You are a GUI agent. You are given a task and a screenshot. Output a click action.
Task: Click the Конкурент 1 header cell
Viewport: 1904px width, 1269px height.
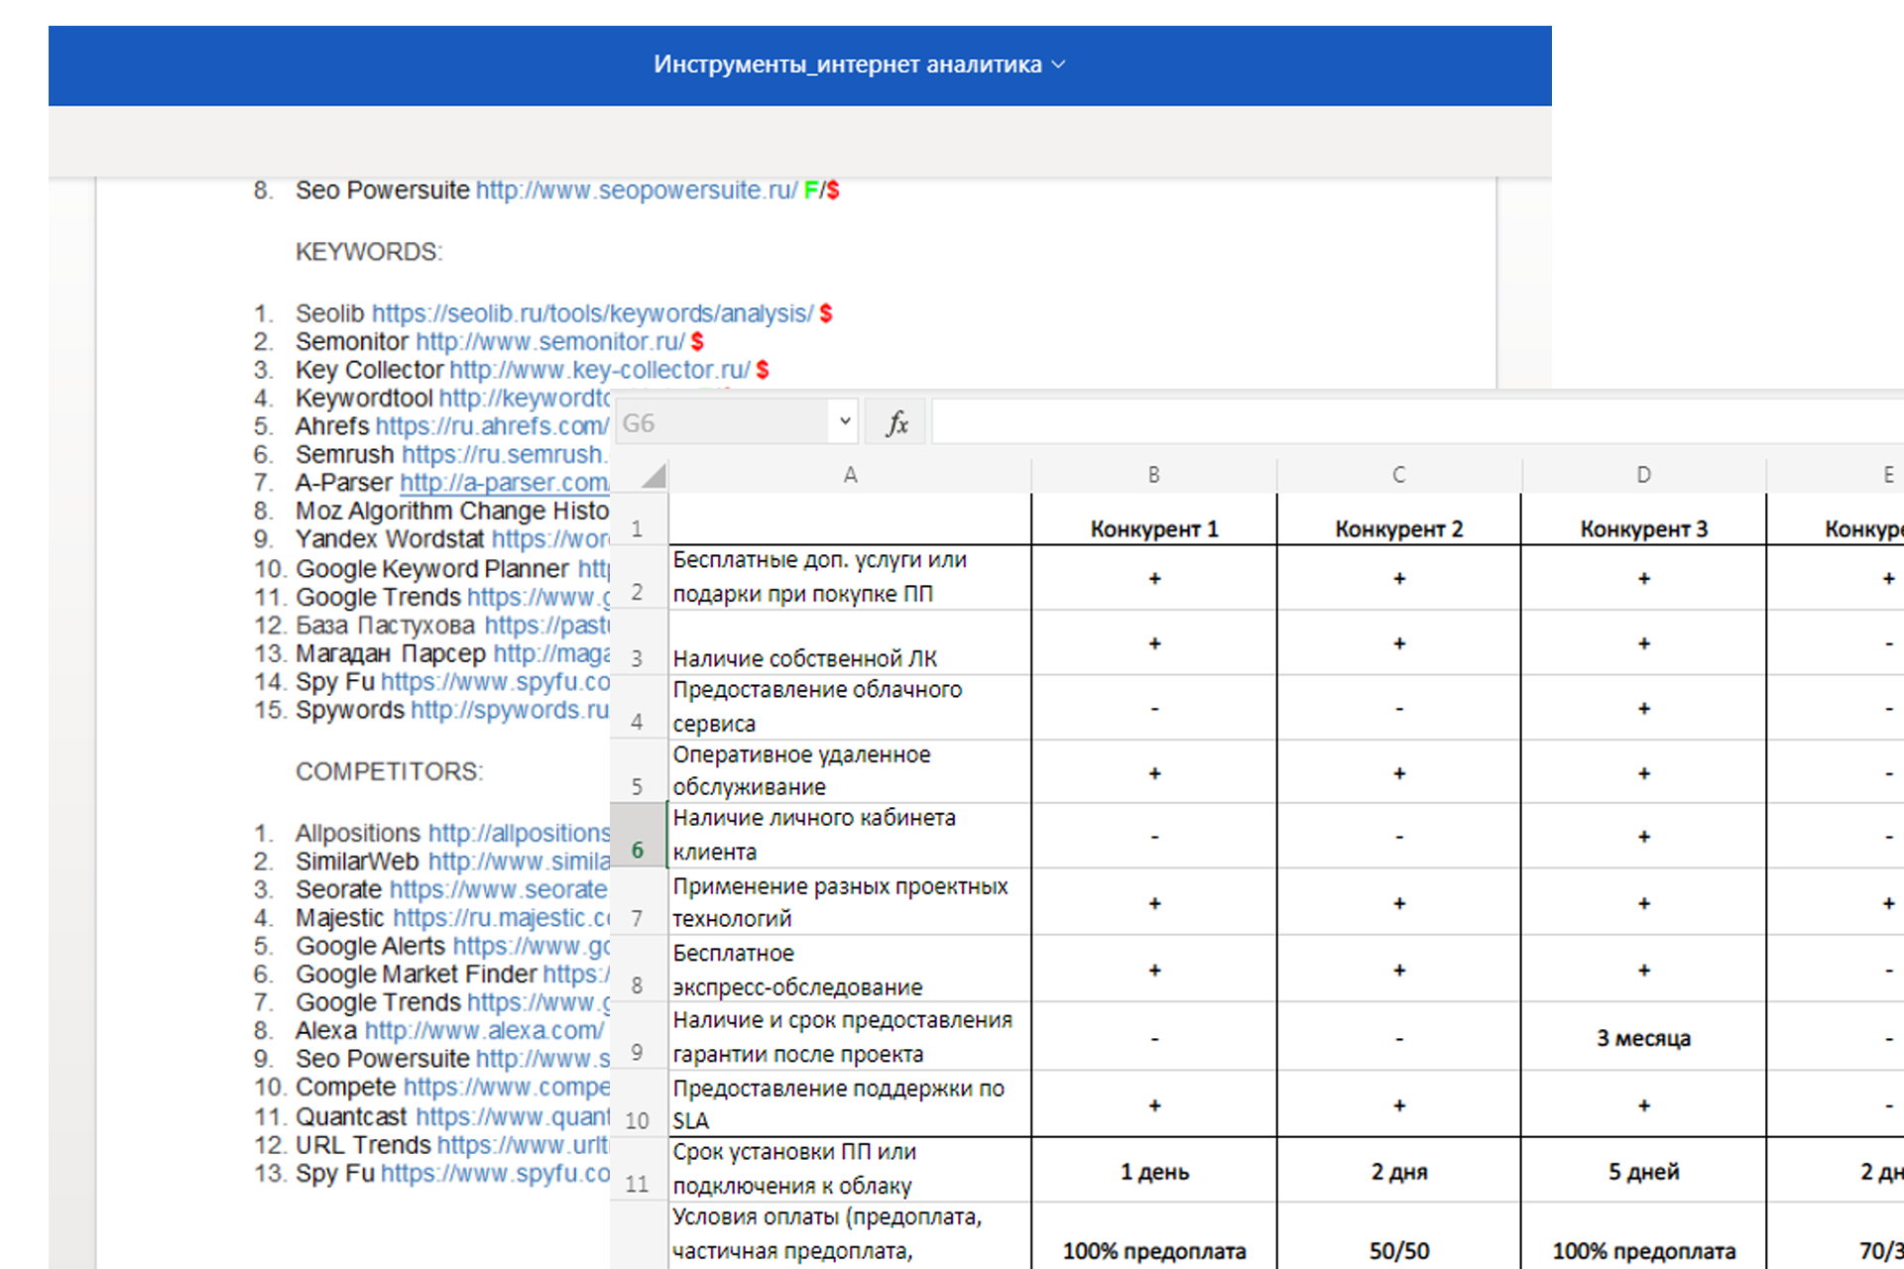tap(1153, 528)
